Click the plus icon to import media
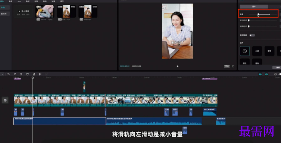The height and width of the screenshot is (143, 281). [19, 11]
